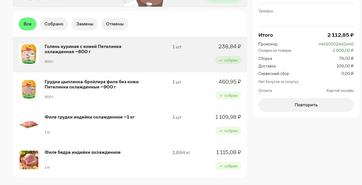Show the "Отмены" filter tab
The width and height of the screenshot is (362, 185).
click(115, 24)
